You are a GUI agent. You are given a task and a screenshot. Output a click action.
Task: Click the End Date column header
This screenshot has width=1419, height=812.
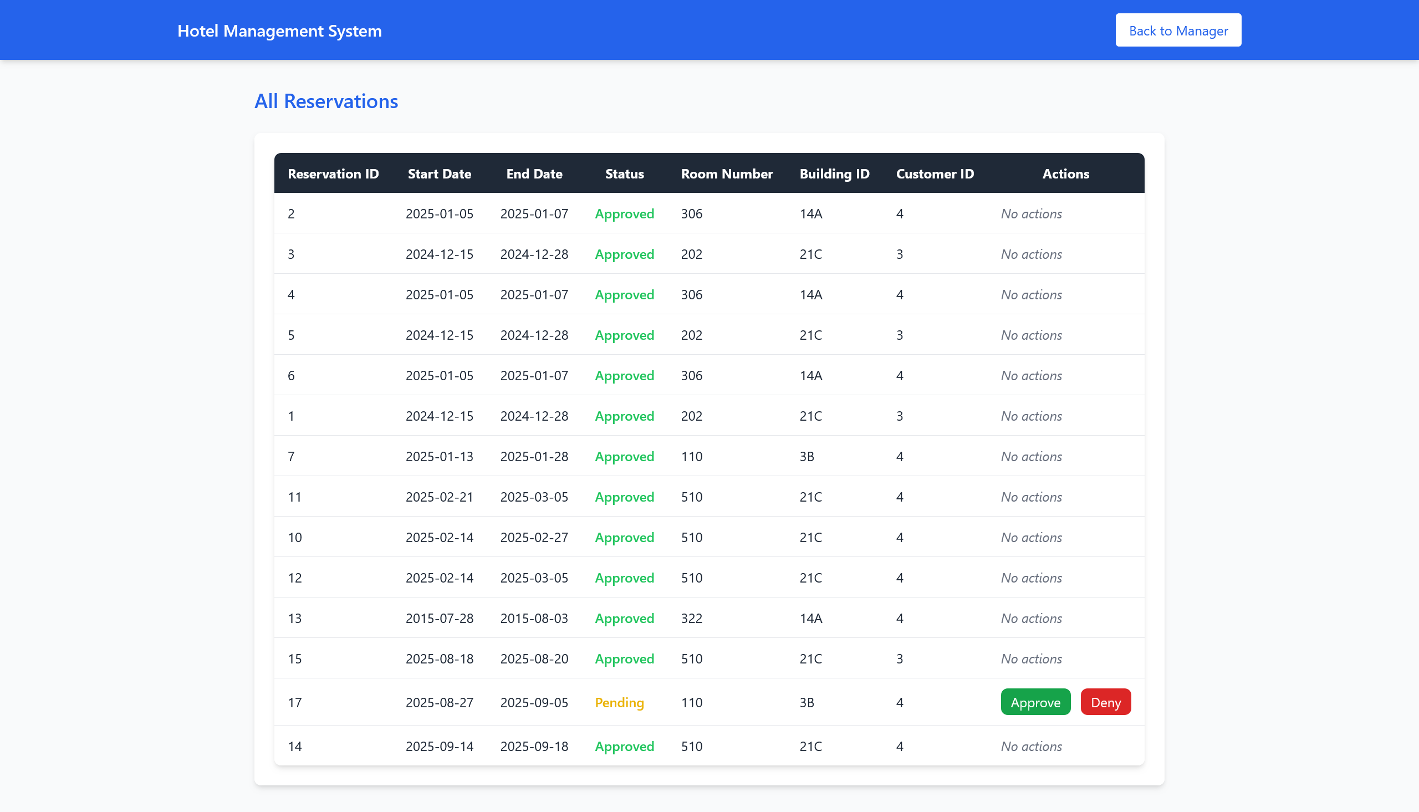534,173
